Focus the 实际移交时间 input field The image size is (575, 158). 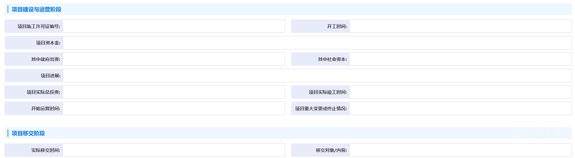[x=174, y=150]
